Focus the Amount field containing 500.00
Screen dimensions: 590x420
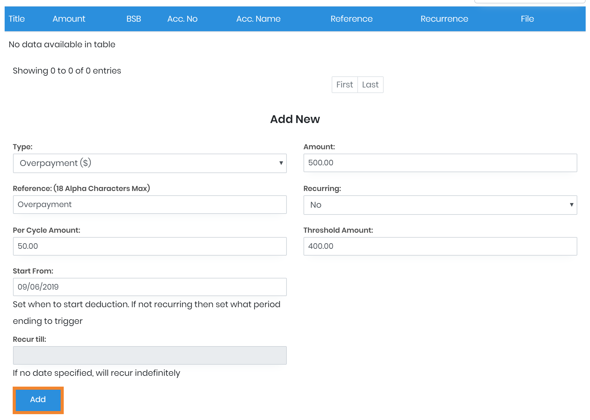point(440,163)
